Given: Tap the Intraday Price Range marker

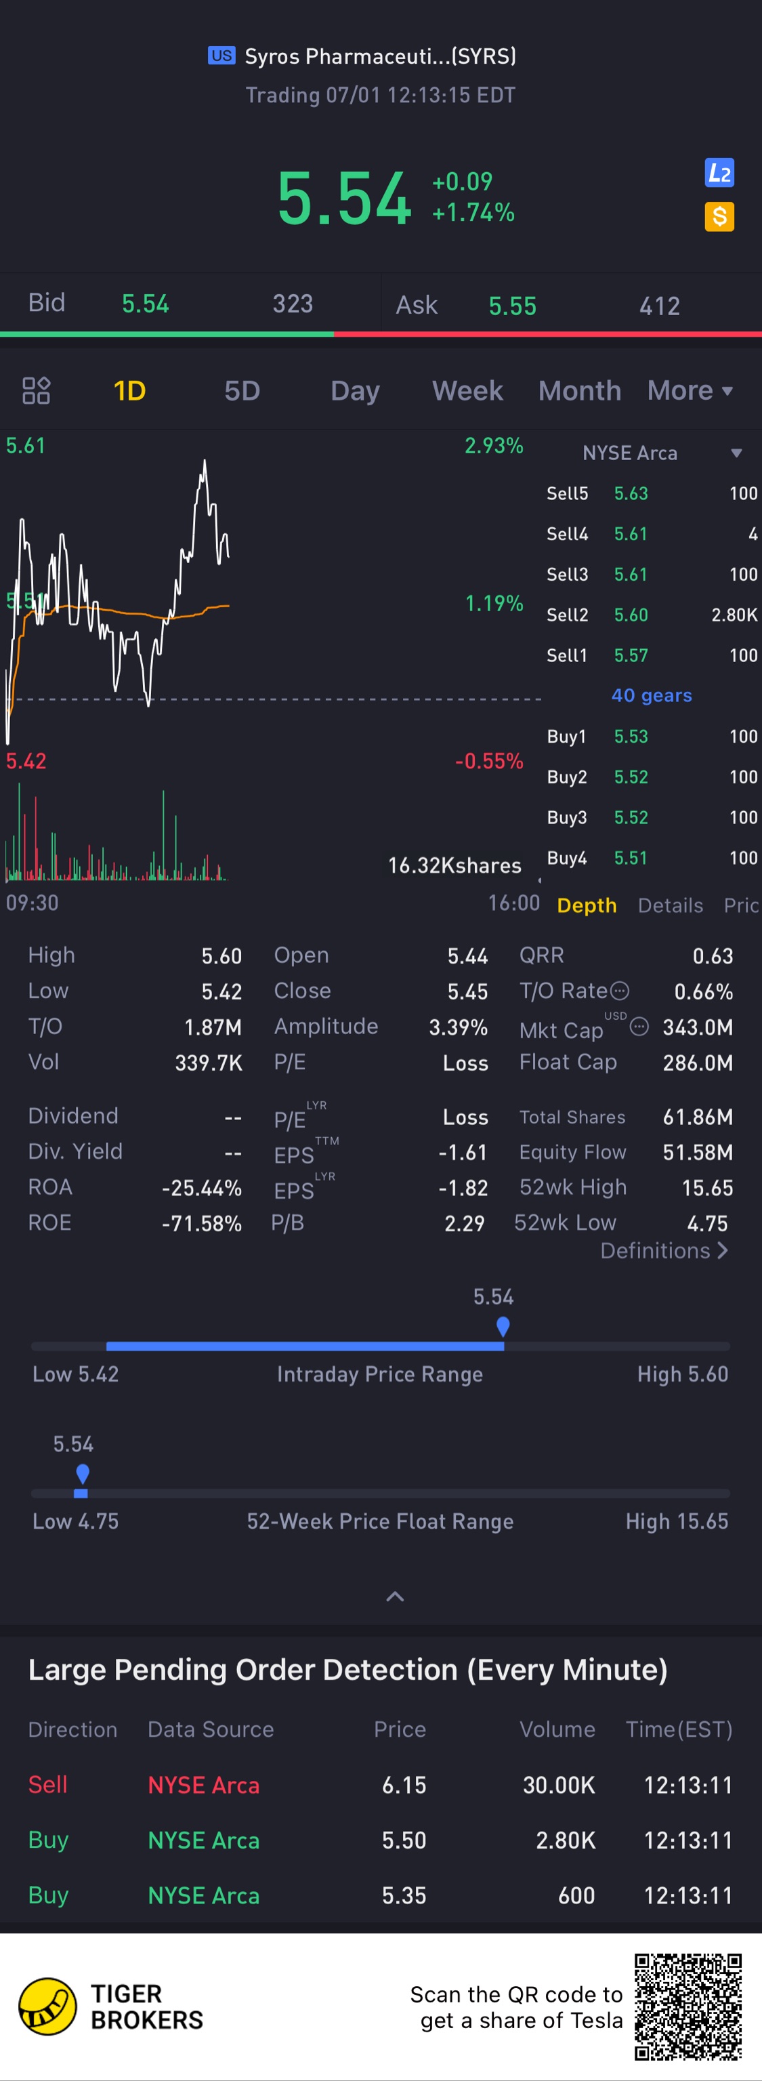Looking at the screenshot, I should point(503,1327).
